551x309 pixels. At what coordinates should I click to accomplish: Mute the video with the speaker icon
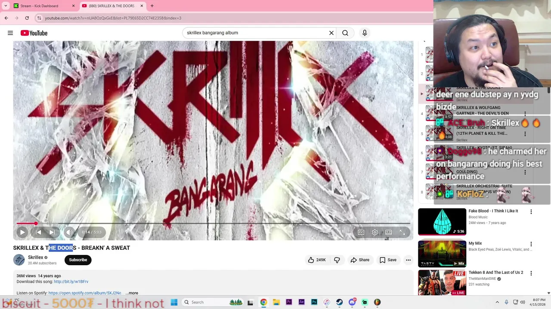click(x=69, y=232)
